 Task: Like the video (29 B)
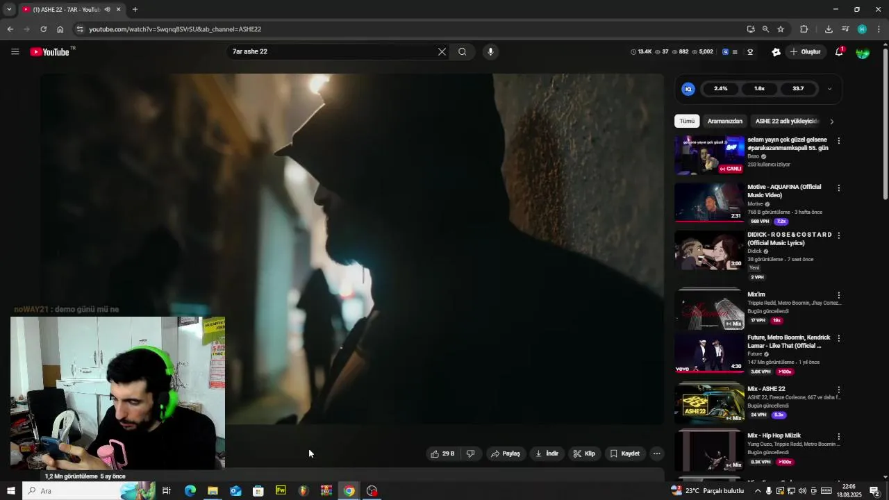pos(443,453)
